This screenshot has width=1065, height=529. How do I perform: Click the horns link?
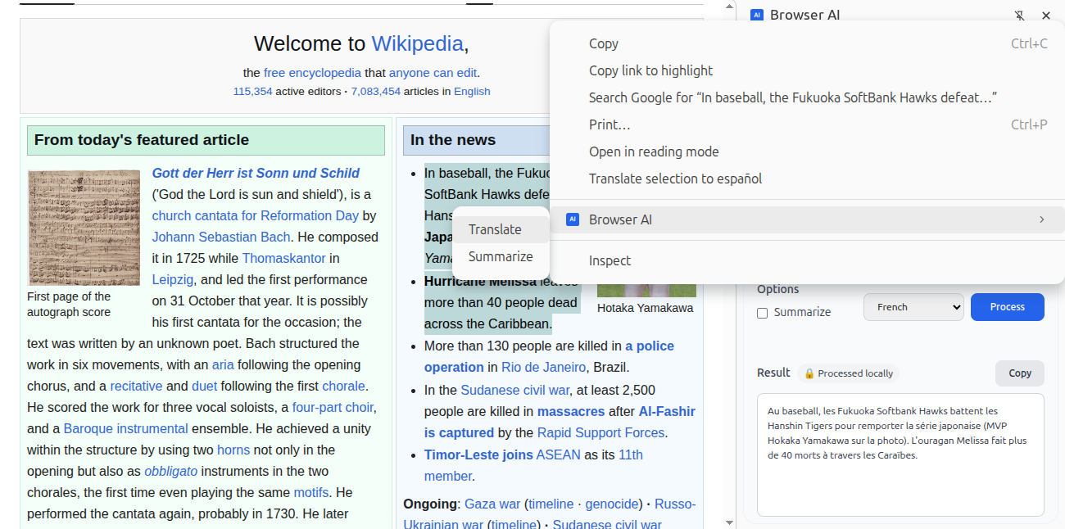(233, 450)
